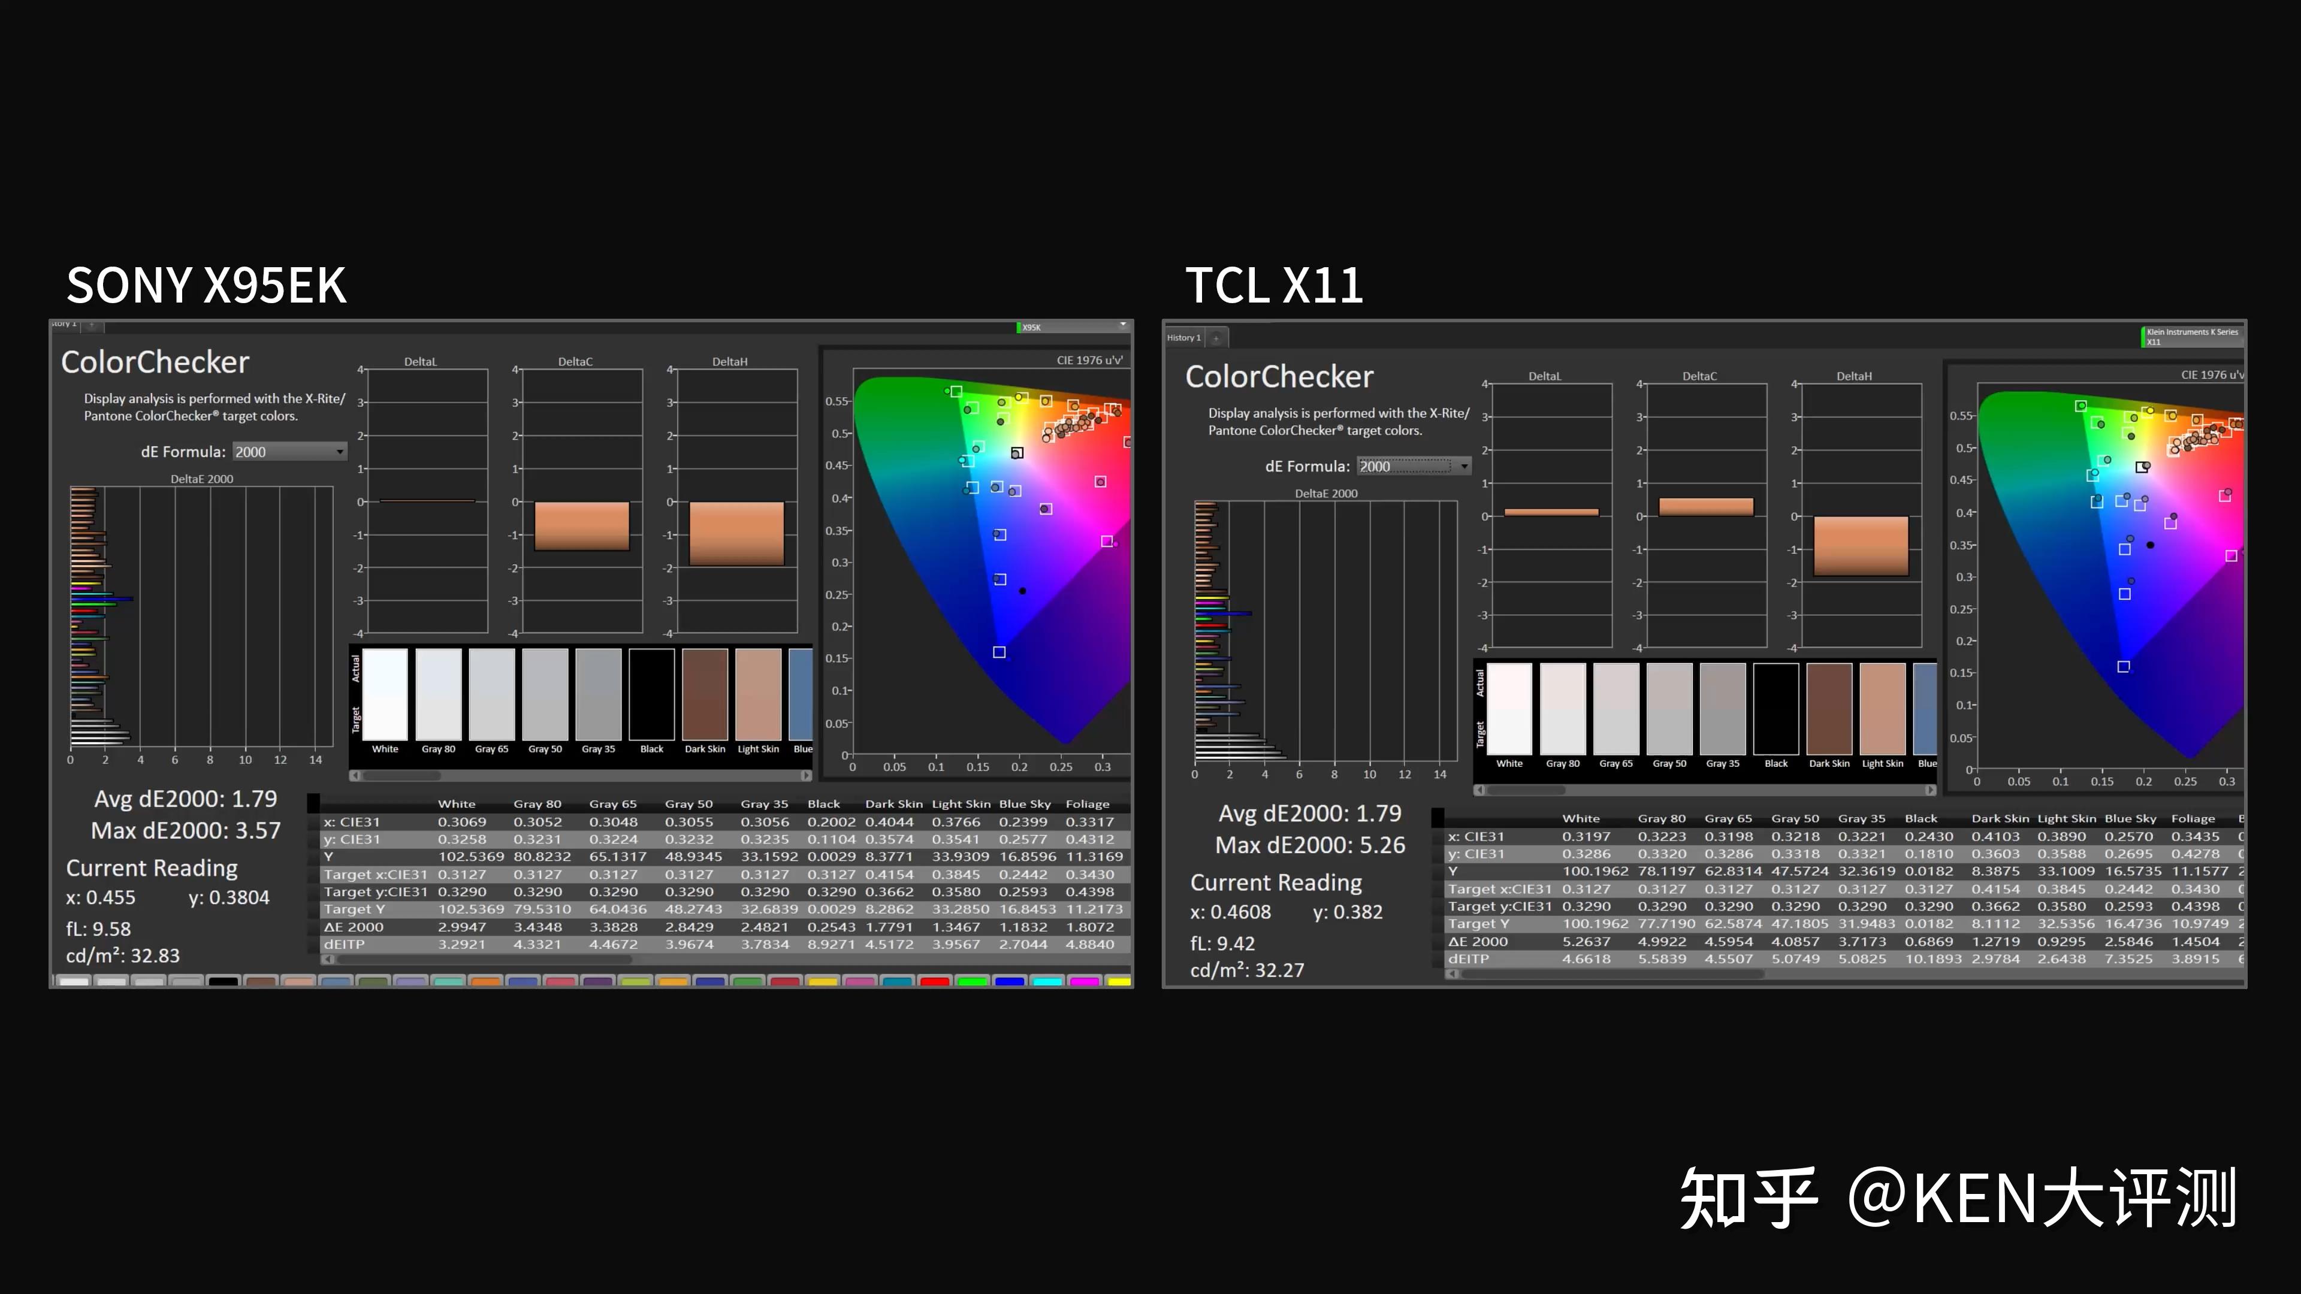The image size is (2301, 1294).
Task: Pick bright cyan chip in Sony bottom color strip
Action: click(1047, 981)
